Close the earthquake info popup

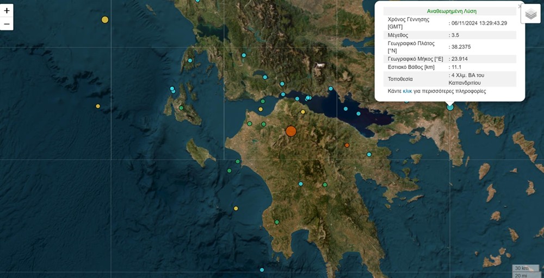point(520,7)
